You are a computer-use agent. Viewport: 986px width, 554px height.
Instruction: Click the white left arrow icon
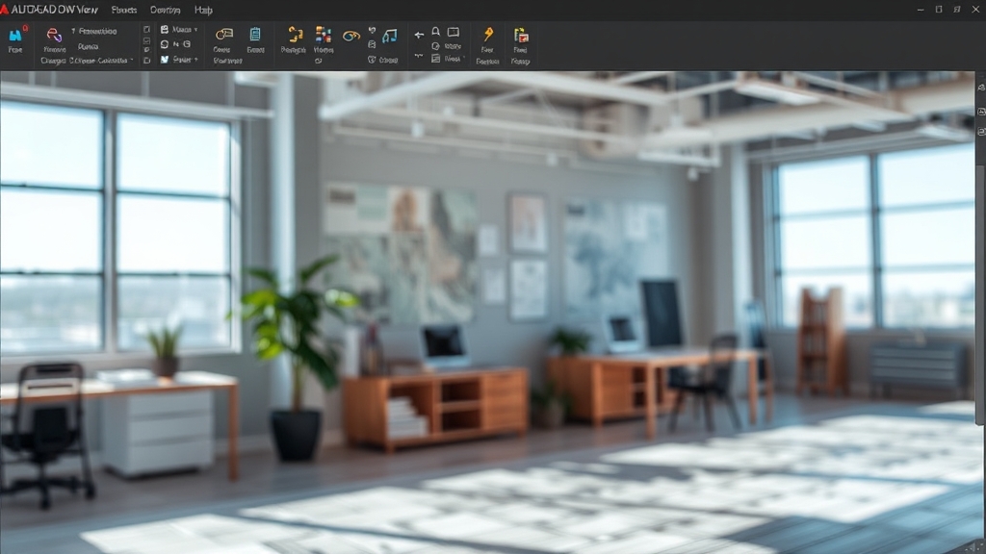point(419,36)
